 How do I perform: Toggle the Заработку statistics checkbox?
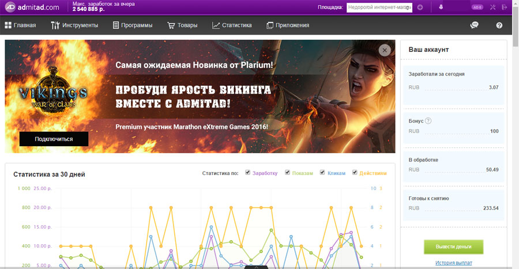(247, 172)
